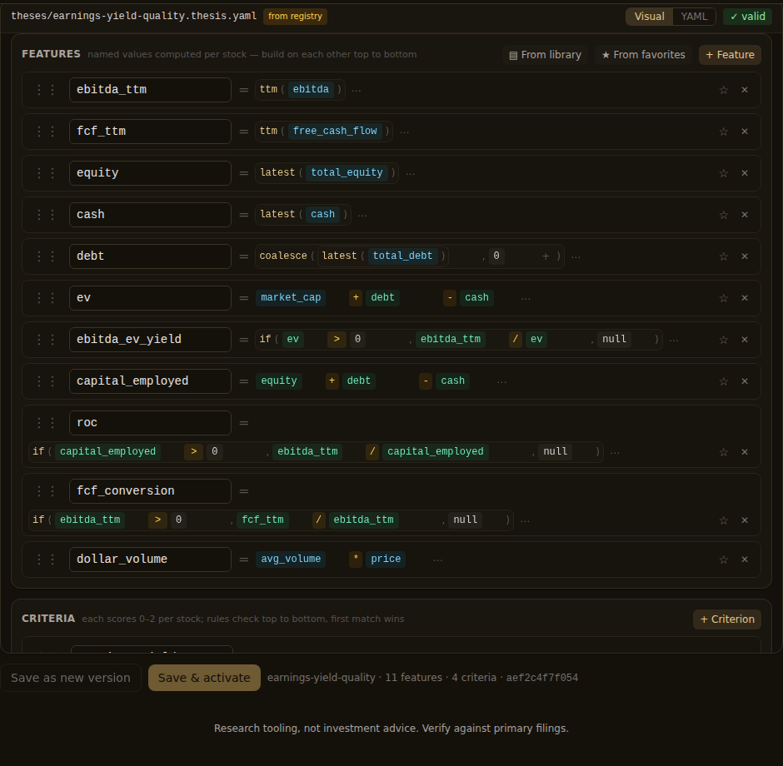The width and height of the screenshot is (783, 766).
Task: Edit the ebitda_ttm name field
Action: (x=150, y=90)
